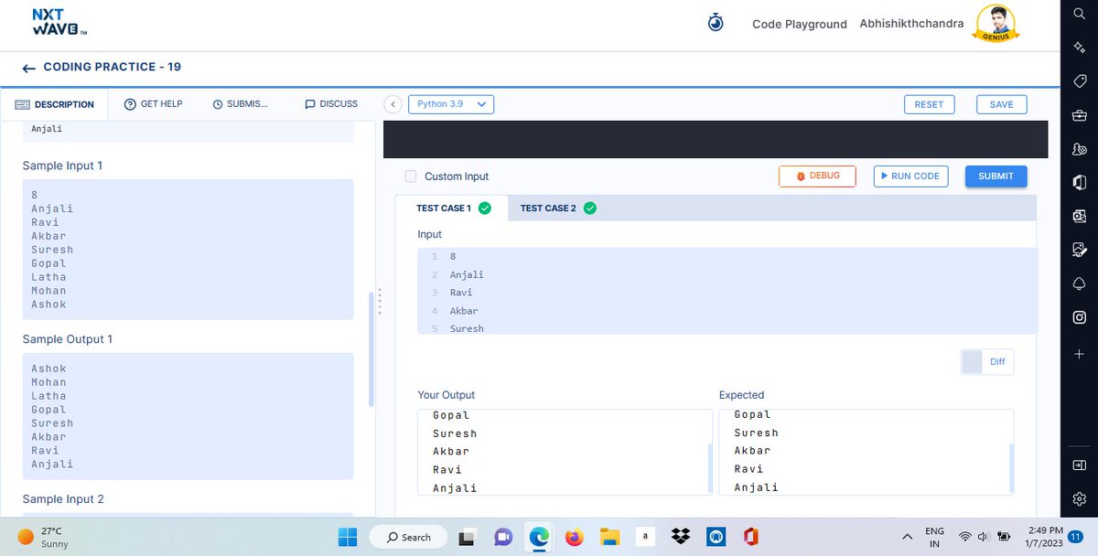
Task: Select the Test Case 2 tab
Action: click(558, 208)
